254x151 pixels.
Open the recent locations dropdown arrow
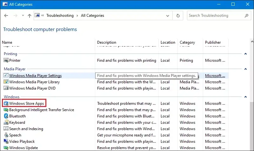pos(23,16)
